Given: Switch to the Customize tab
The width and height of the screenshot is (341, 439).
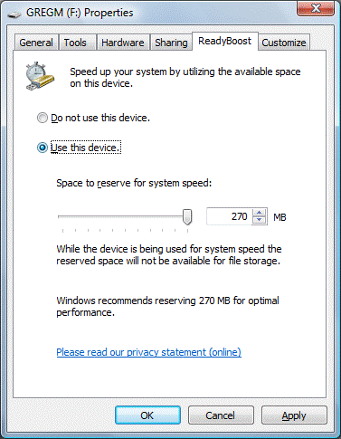Looking at the screenshot, I should click(284, 43).
